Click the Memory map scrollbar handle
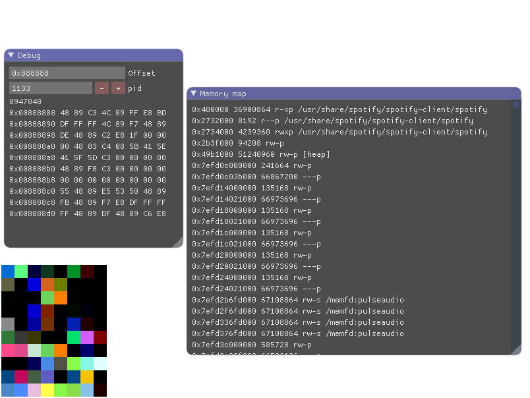The width and height of the screenshot is (530, 398). coord(515,105)
